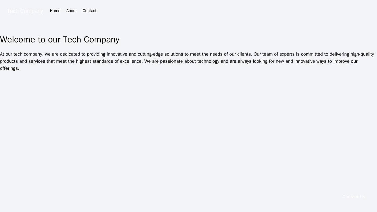Click near the footer Contact Us link

pos(354,197)
